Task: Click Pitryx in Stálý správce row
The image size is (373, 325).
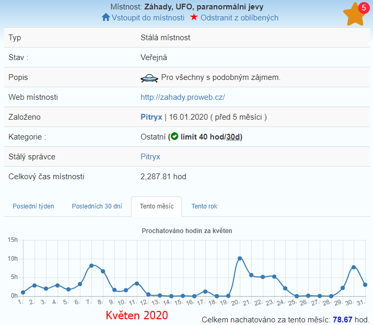Action: [150, 157]
